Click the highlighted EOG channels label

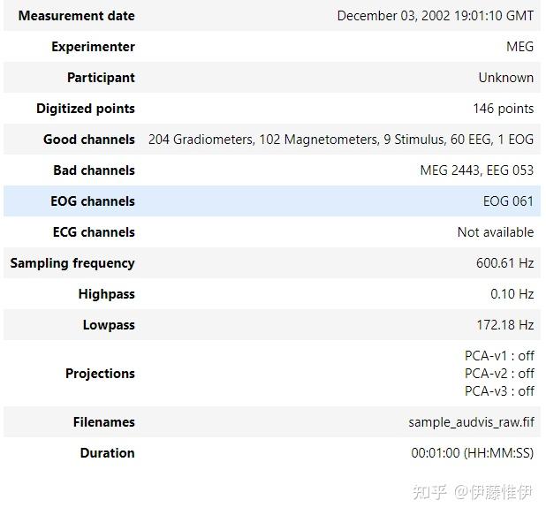92,201
